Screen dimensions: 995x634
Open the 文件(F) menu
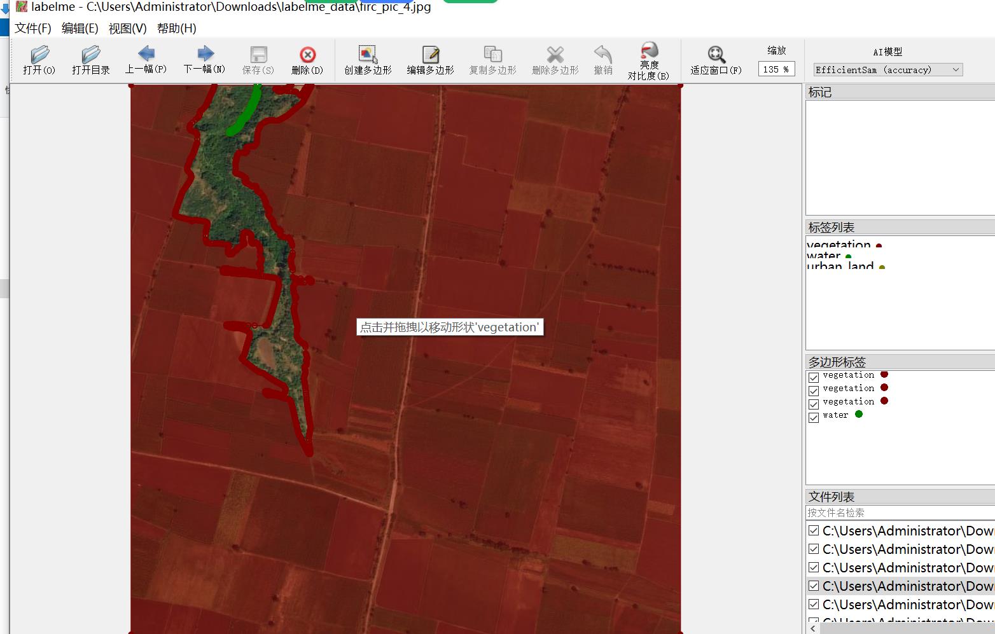(x=33, y=28)
